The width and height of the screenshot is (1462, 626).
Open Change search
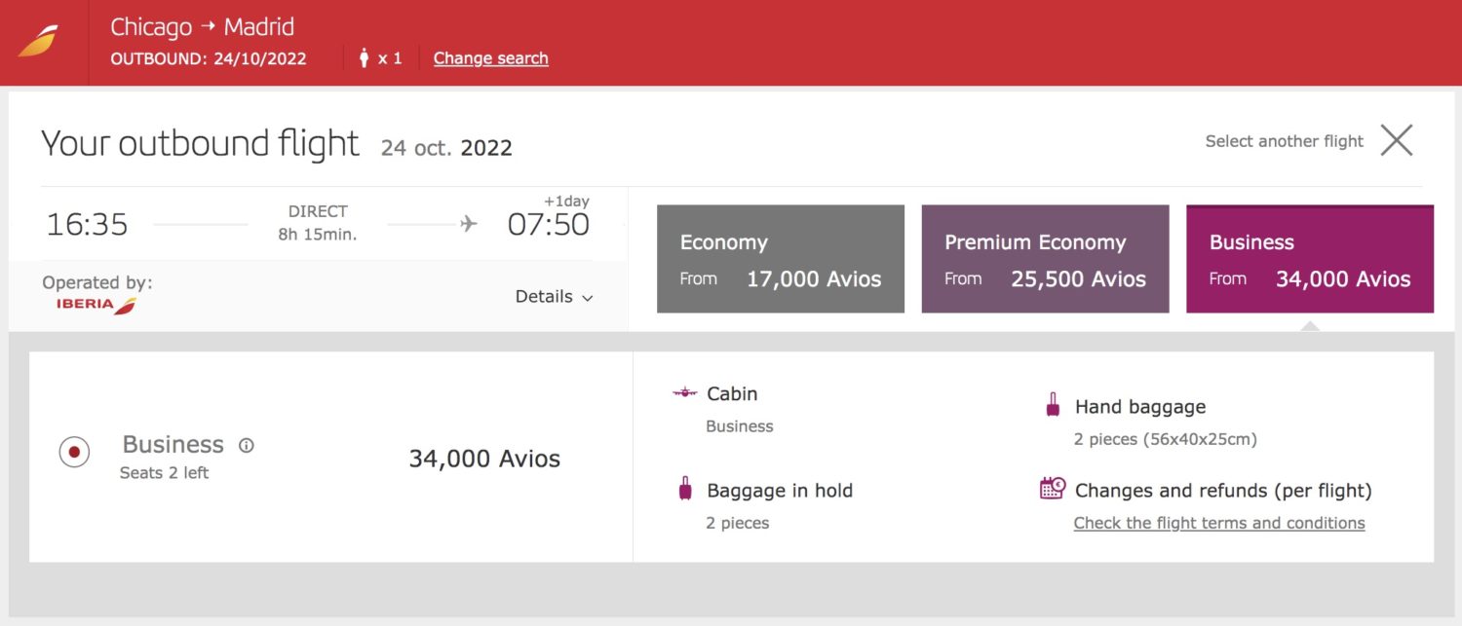490,58
